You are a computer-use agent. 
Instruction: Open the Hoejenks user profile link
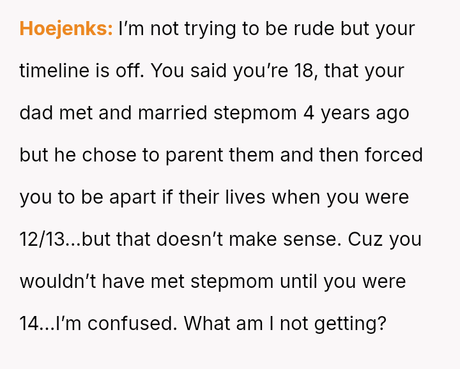point(66,29)
